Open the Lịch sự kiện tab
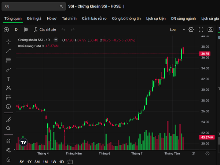Viewport: 220px width, 165px height. [x=156, y=19]
